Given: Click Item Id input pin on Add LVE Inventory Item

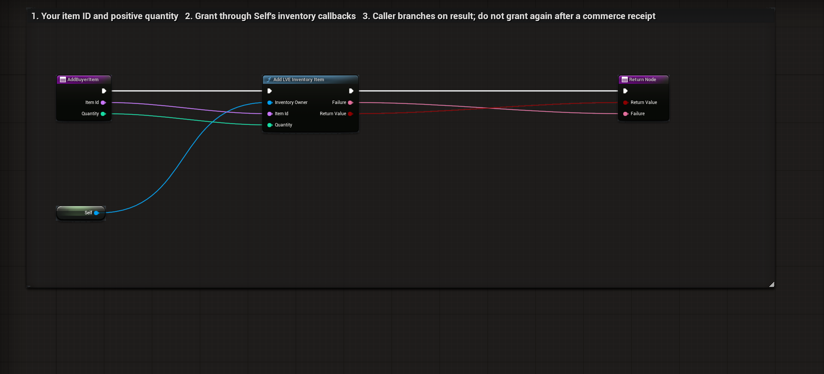Looking at the screenshot, I should click(x=270, y=114).
